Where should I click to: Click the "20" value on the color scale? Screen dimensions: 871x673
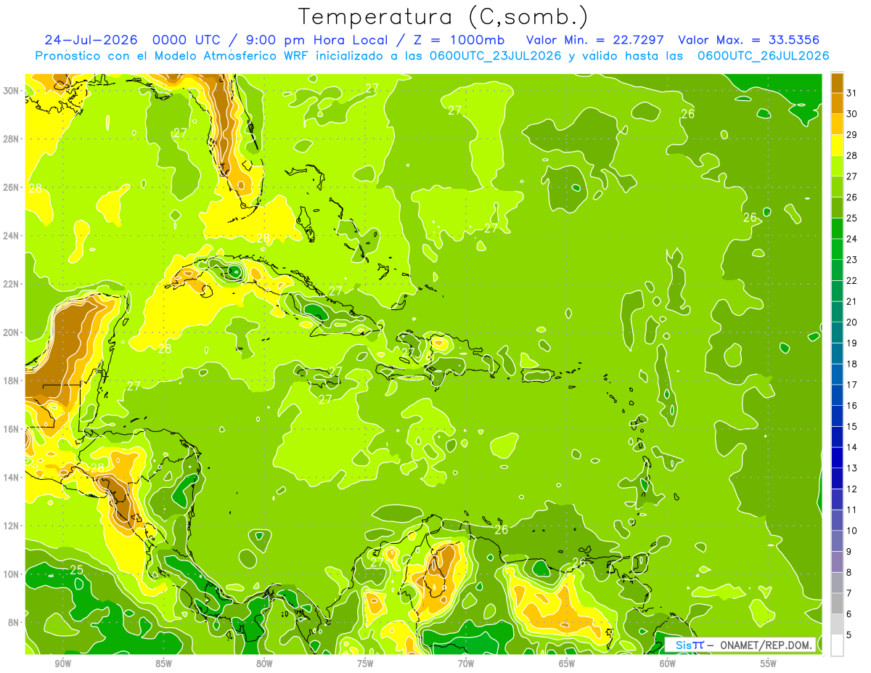point(852,322)
